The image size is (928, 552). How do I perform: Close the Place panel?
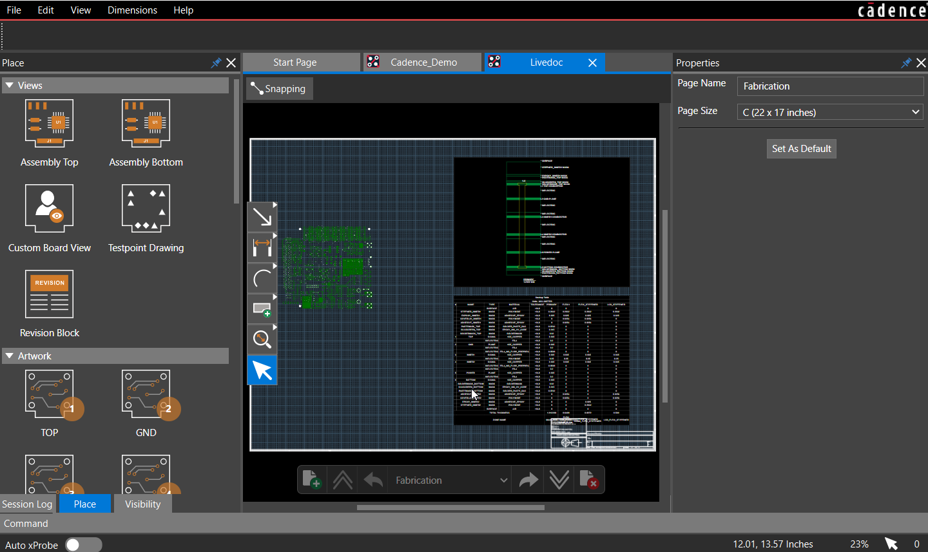[231, 62]
